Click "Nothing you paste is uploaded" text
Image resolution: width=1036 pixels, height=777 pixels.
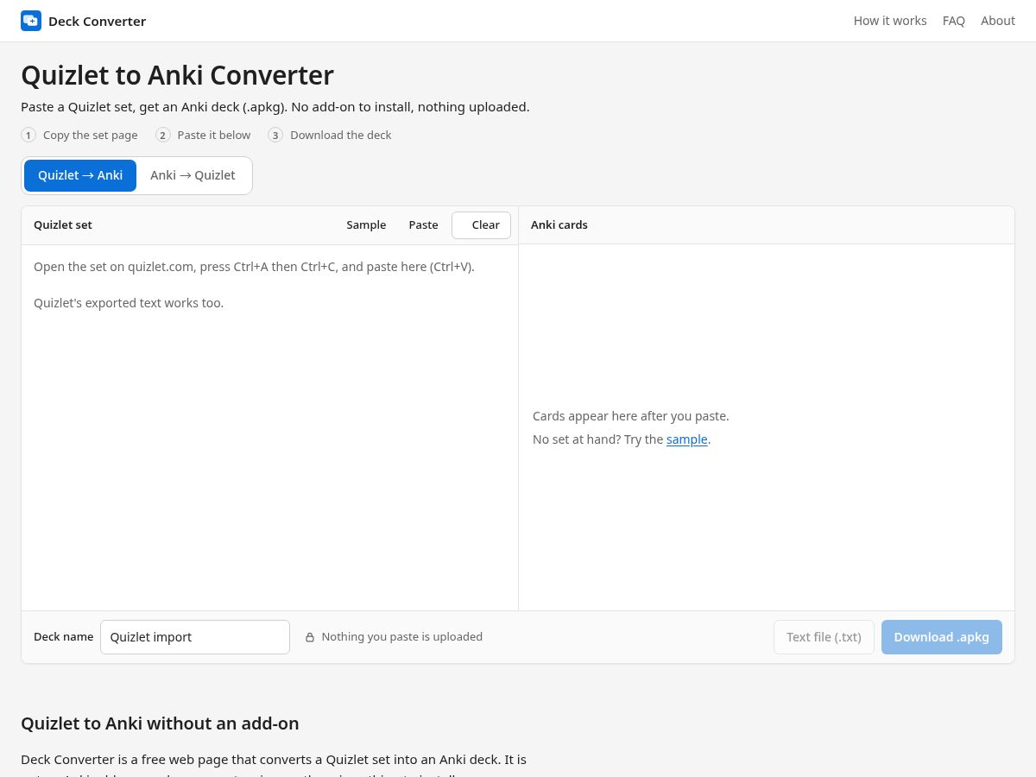click(402, 637)
